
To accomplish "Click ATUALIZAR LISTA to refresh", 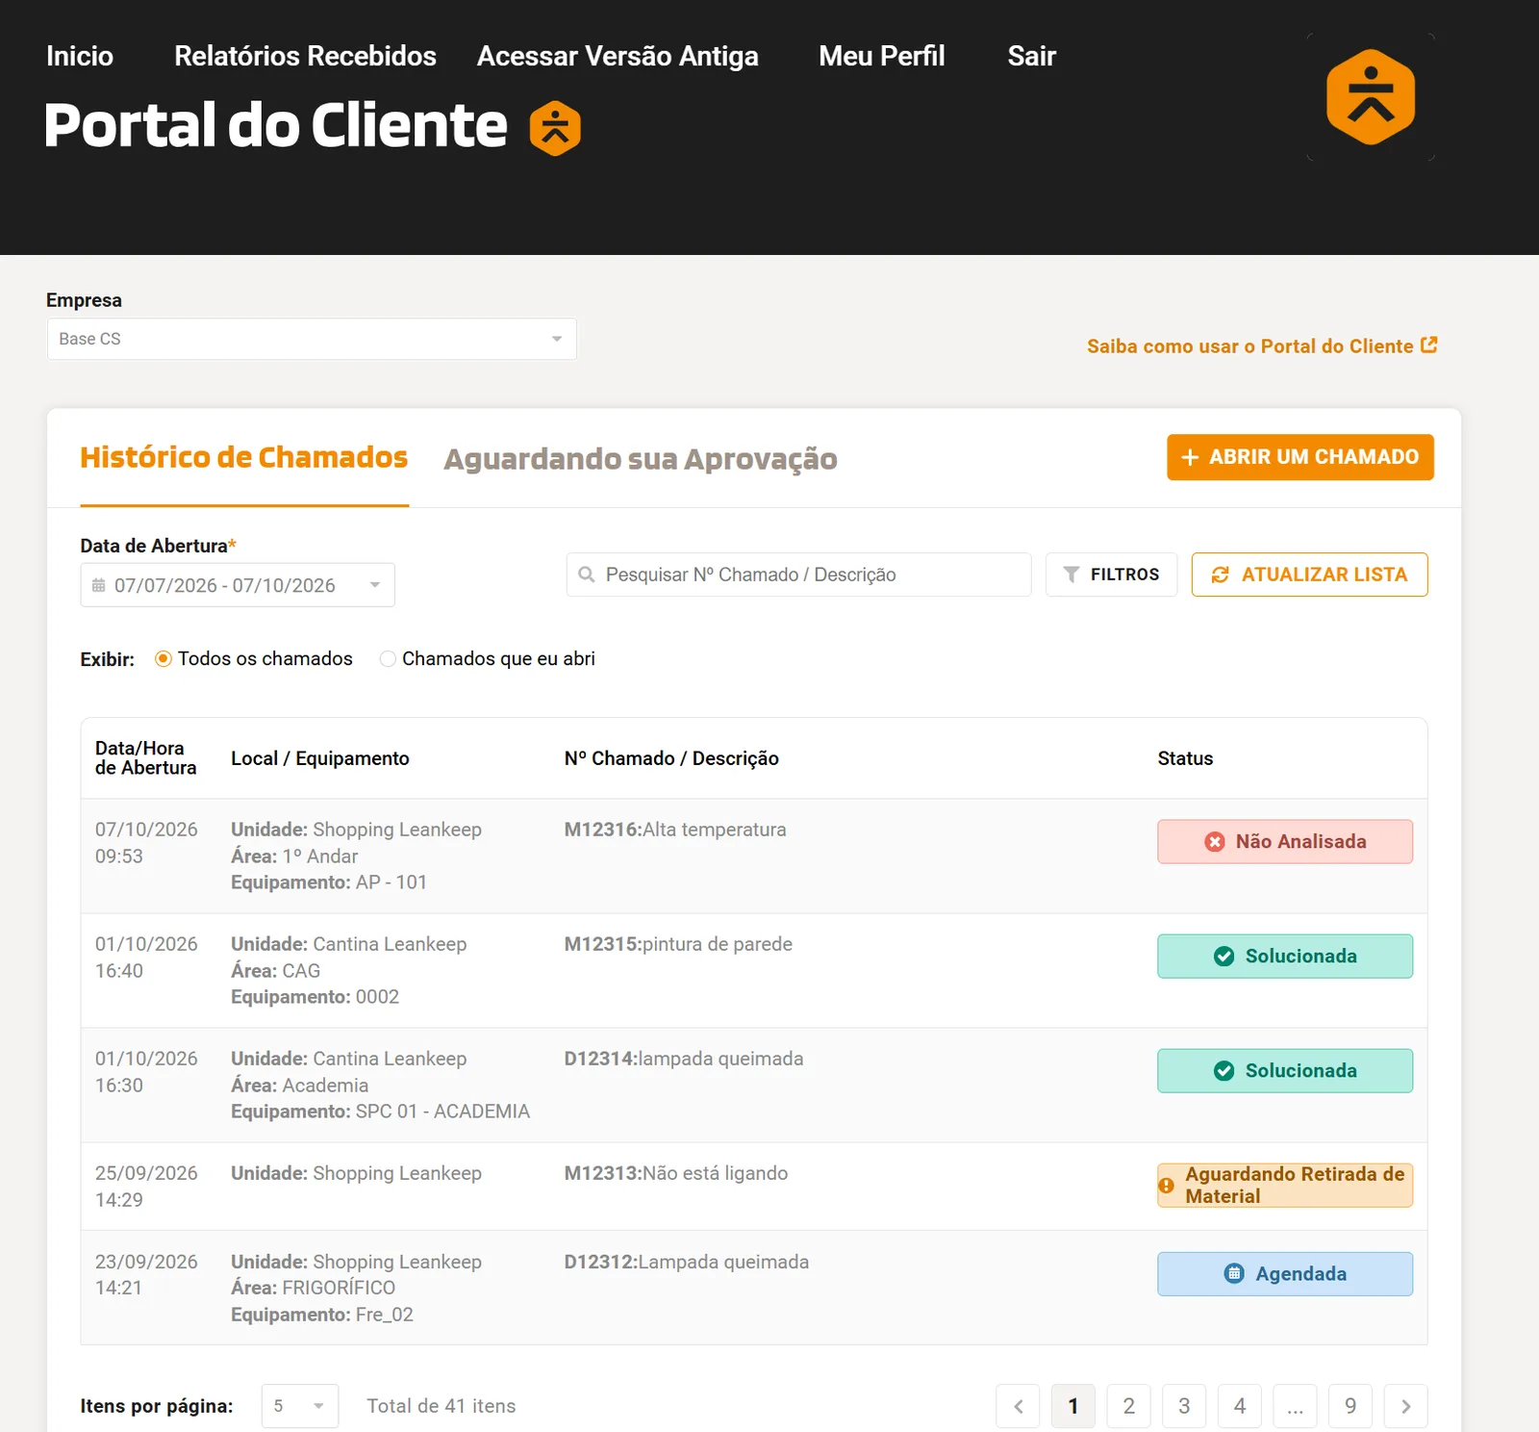I will click(x=1310, y=575).
